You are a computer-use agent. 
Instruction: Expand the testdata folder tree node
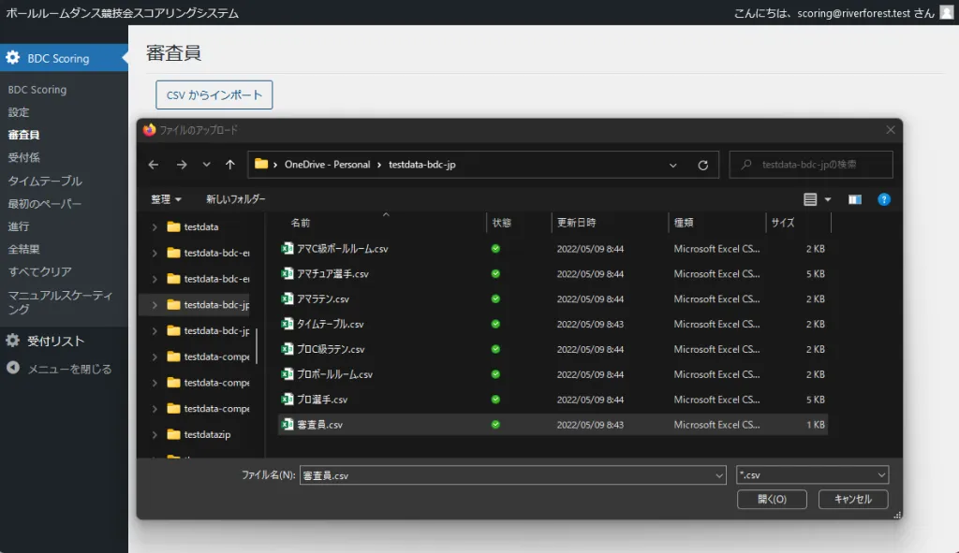coord(155,226)
